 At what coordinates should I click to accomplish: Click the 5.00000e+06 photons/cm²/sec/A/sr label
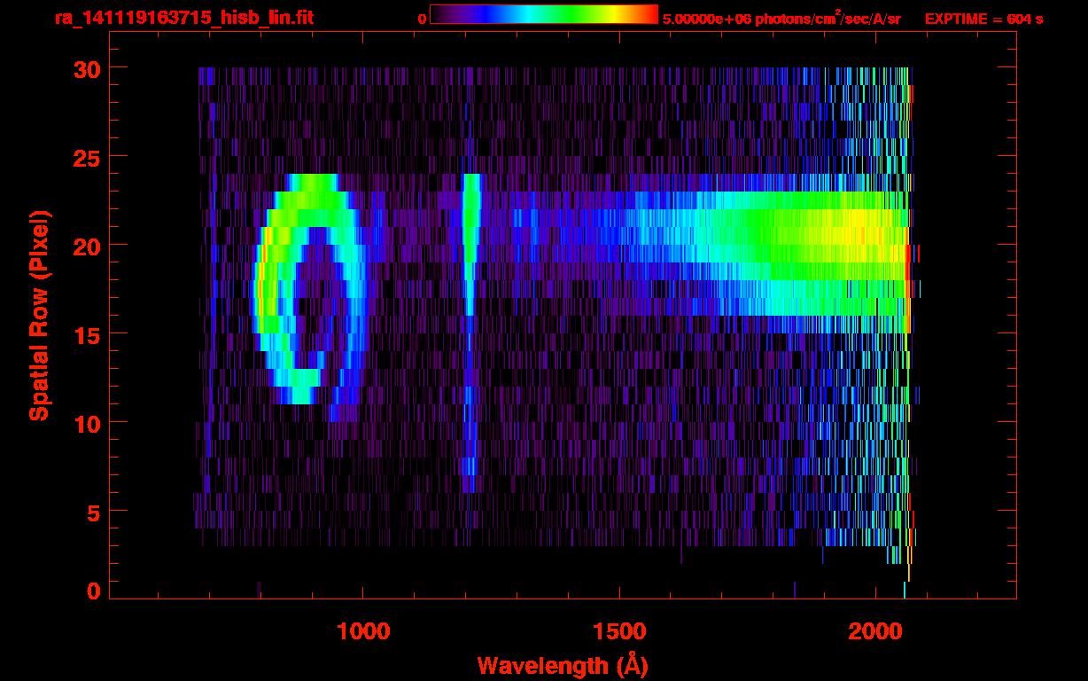782,19
